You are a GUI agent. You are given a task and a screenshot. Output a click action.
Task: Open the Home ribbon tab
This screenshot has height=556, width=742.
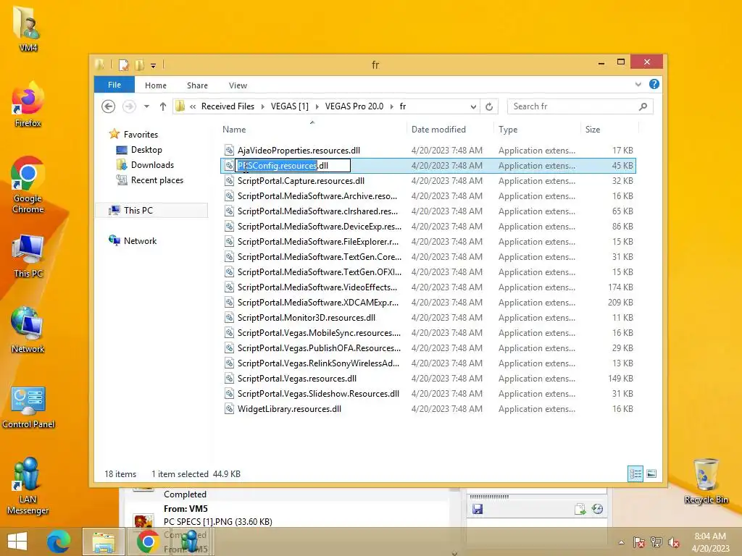point(156,85)
